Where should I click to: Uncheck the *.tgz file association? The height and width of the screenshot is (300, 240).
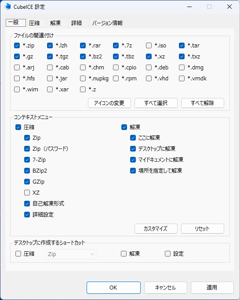click(50, 56)
